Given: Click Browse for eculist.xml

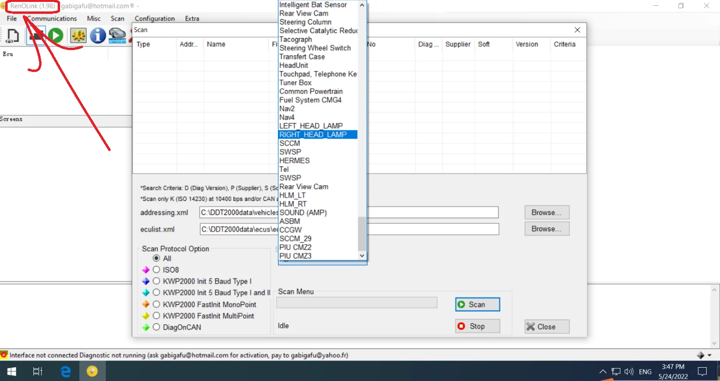Looking at the screenshot, I should point(547,229).
